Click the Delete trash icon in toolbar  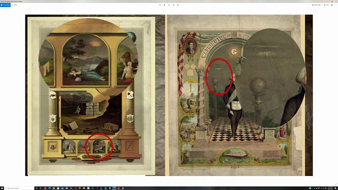pyautogui.click(x=164, y=5)
